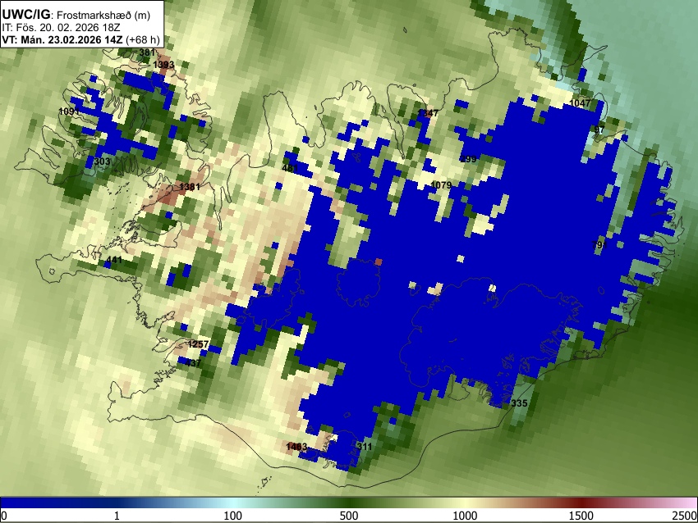Click the station value 97

coord(599,130)
